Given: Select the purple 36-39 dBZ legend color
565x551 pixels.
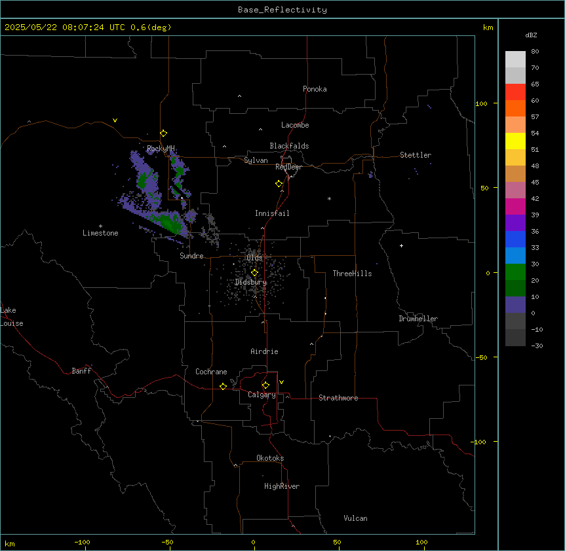Looking at the screenshot, I should (515, 222).
